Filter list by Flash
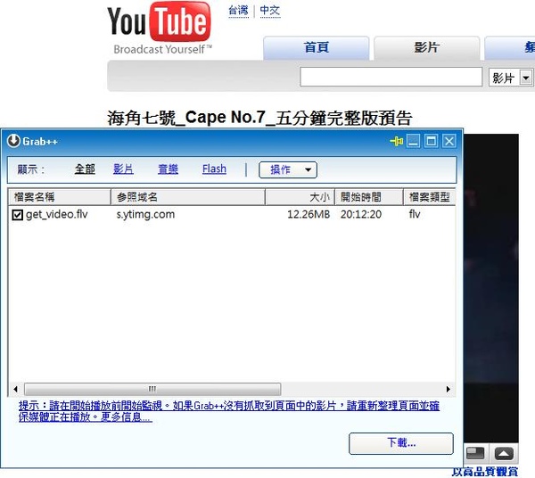Screen dimensions: 535x478 pyautogui.click(x=214, y=169)
